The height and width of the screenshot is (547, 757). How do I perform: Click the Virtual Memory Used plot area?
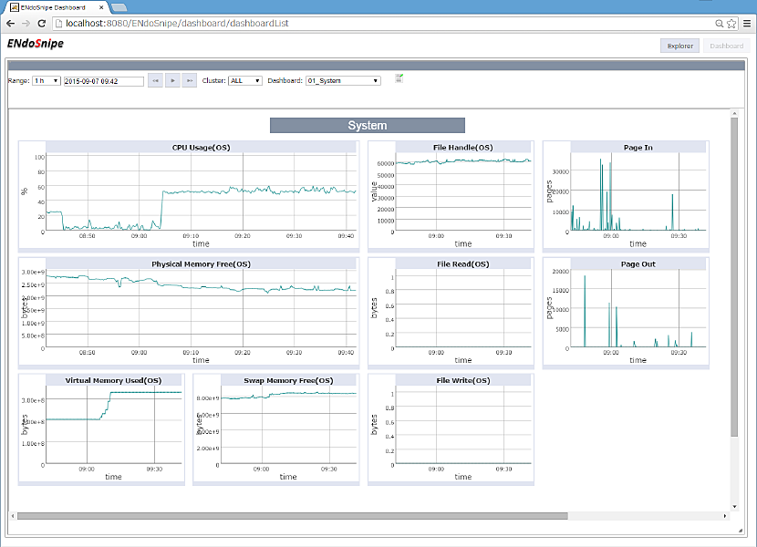114,425
